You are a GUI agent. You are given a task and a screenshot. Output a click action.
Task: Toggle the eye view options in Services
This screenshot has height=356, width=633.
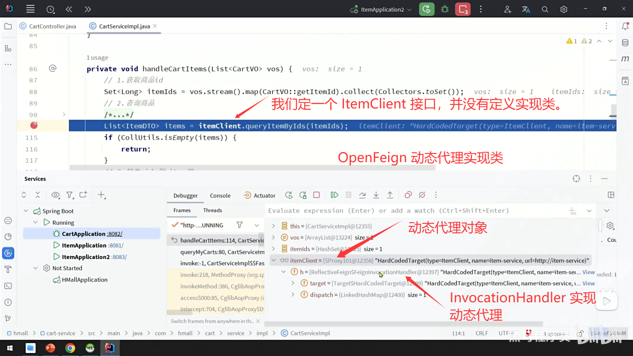pyautogui.click(x=55, y=195)
